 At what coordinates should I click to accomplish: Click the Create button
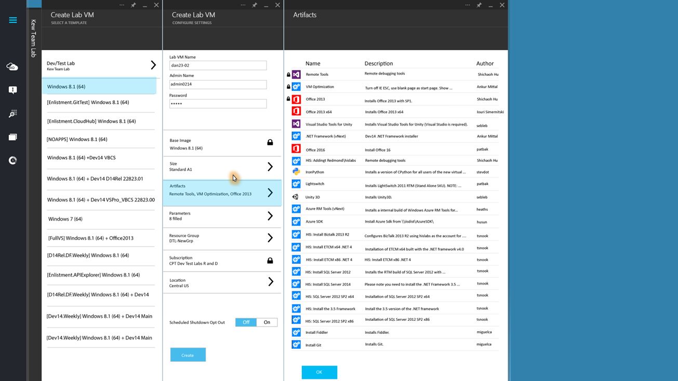click(188, 355)
